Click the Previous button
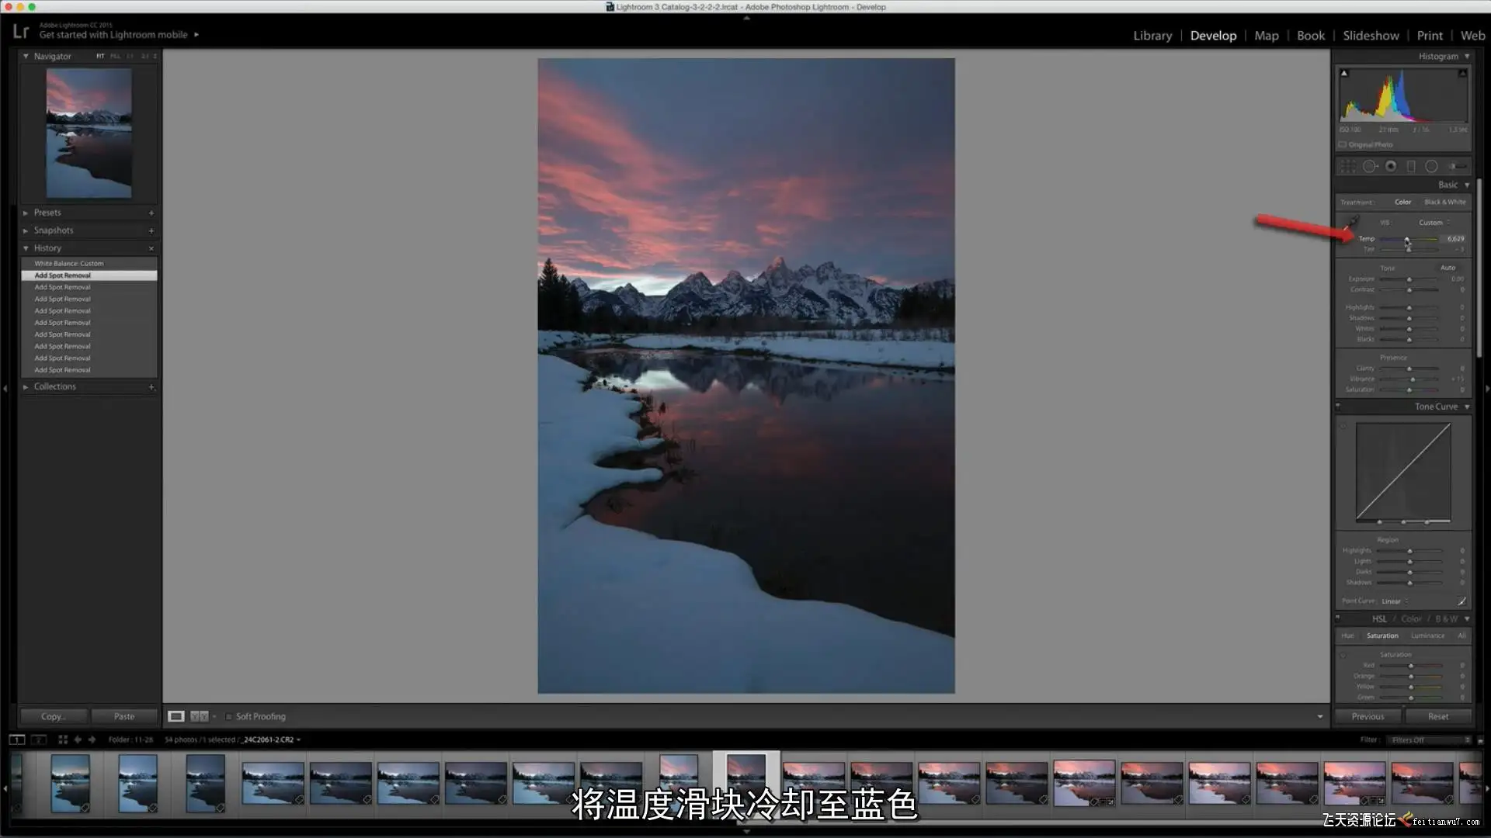1491x838 pixels. point(1368,716)
